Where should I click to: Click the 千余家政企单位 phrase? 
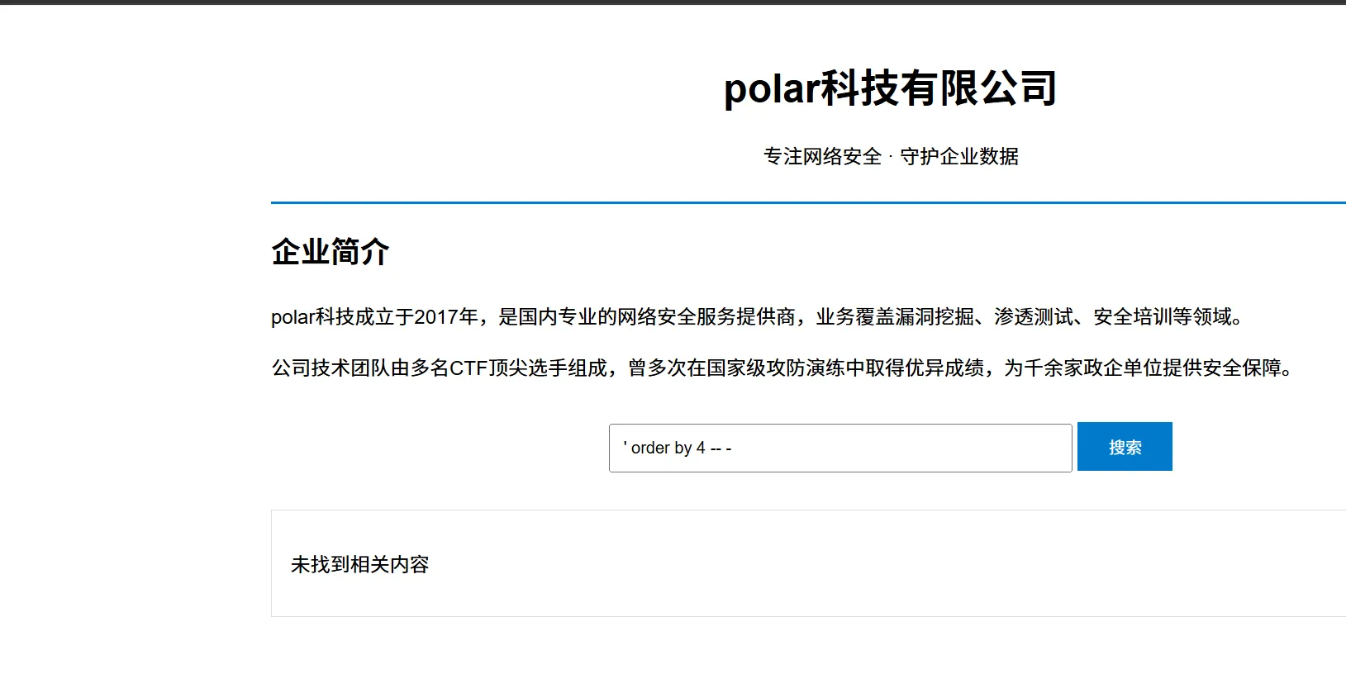click(1093, 368)
